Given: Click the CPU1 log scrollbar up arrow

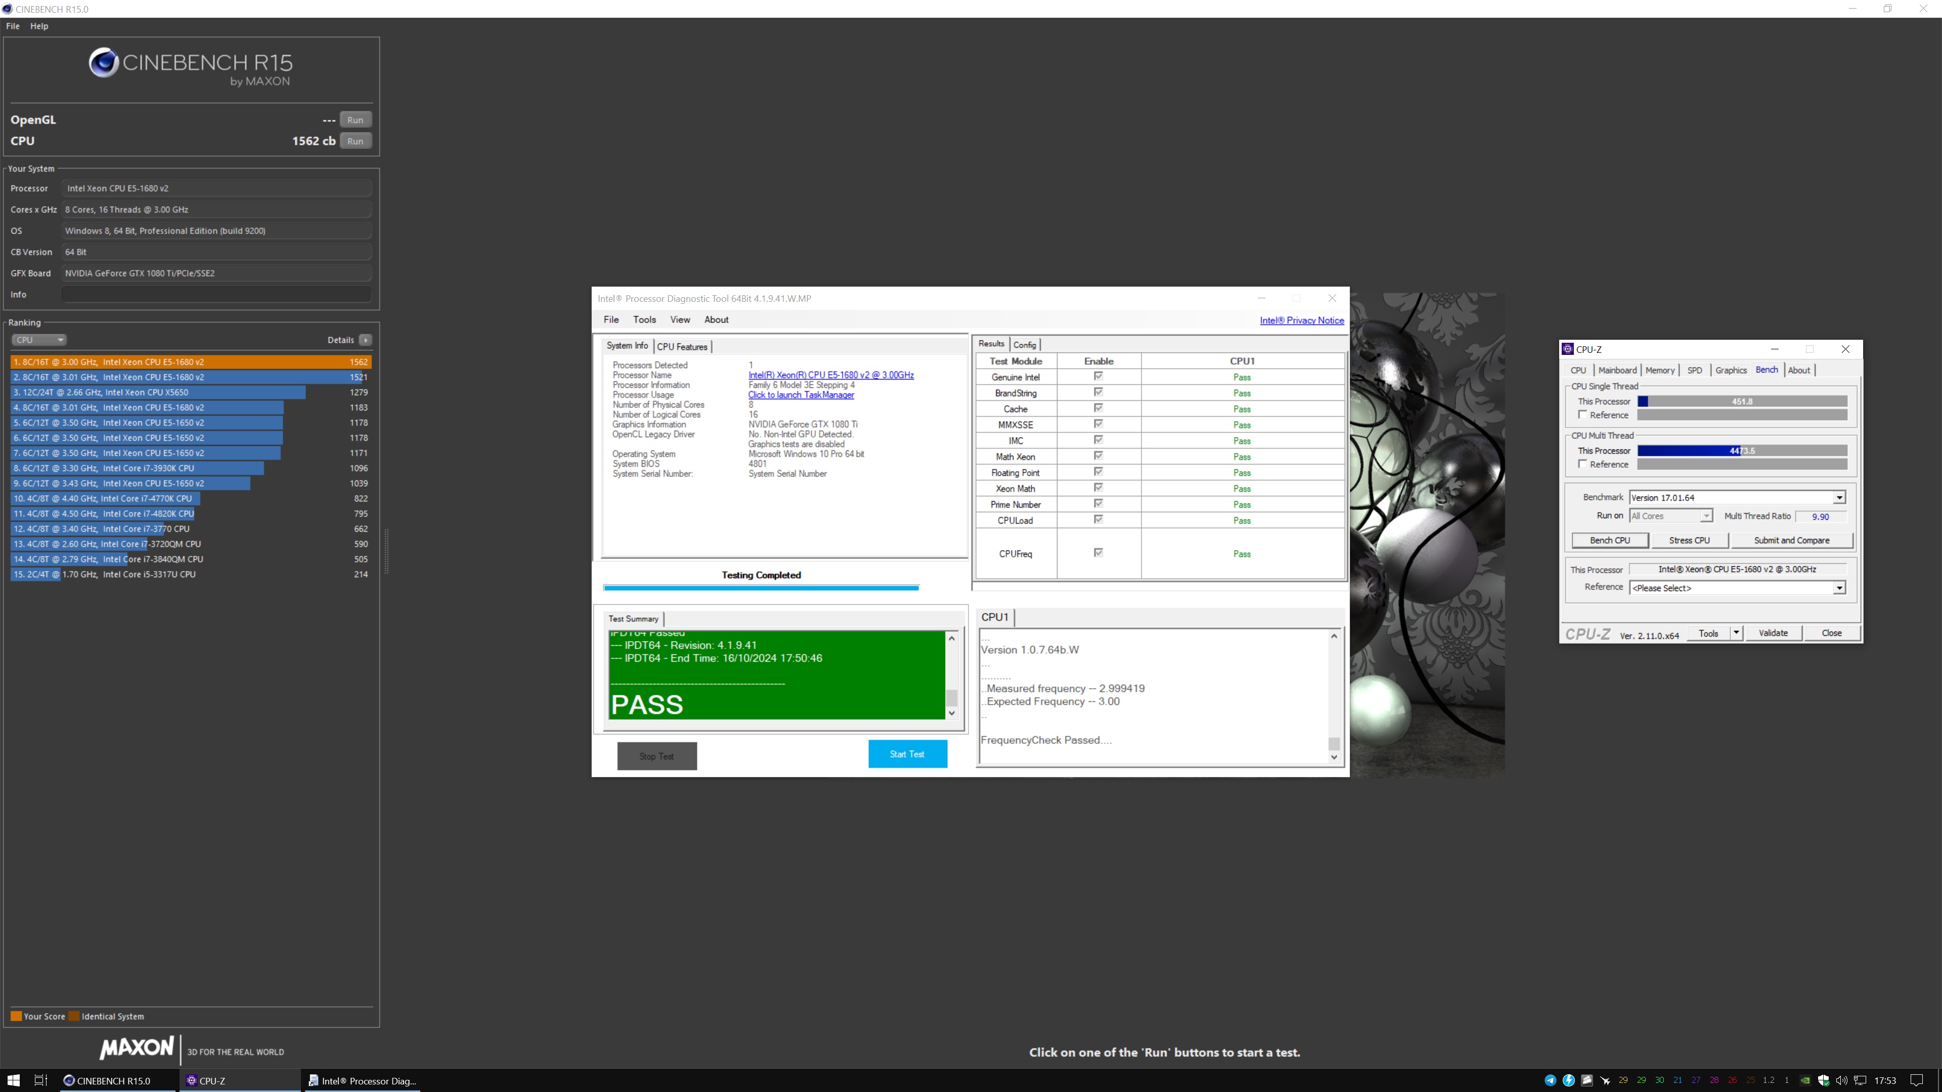Looking at the screenshot, I should pos(1334,636).
